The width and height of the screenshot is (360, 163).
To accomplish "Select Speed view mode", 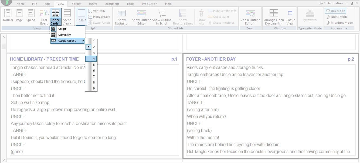I will [30, 16].
